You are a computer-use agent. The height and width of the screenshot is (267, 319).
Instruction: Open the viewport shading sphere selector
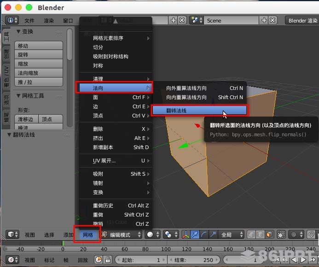(x=153, y=235)
